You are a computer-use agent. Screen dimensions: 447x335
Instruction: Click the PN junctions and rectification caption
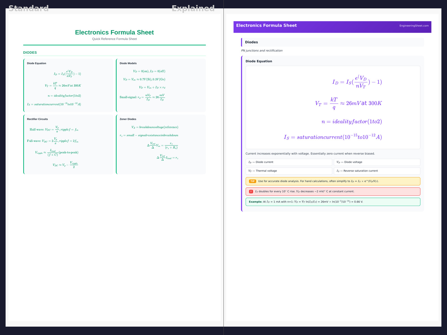(261, 51)
